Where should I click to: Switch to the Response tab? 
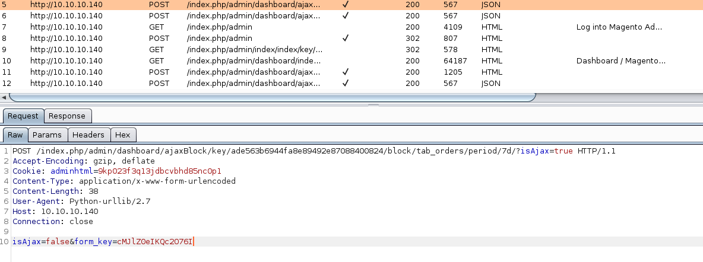tap(68, 116)
